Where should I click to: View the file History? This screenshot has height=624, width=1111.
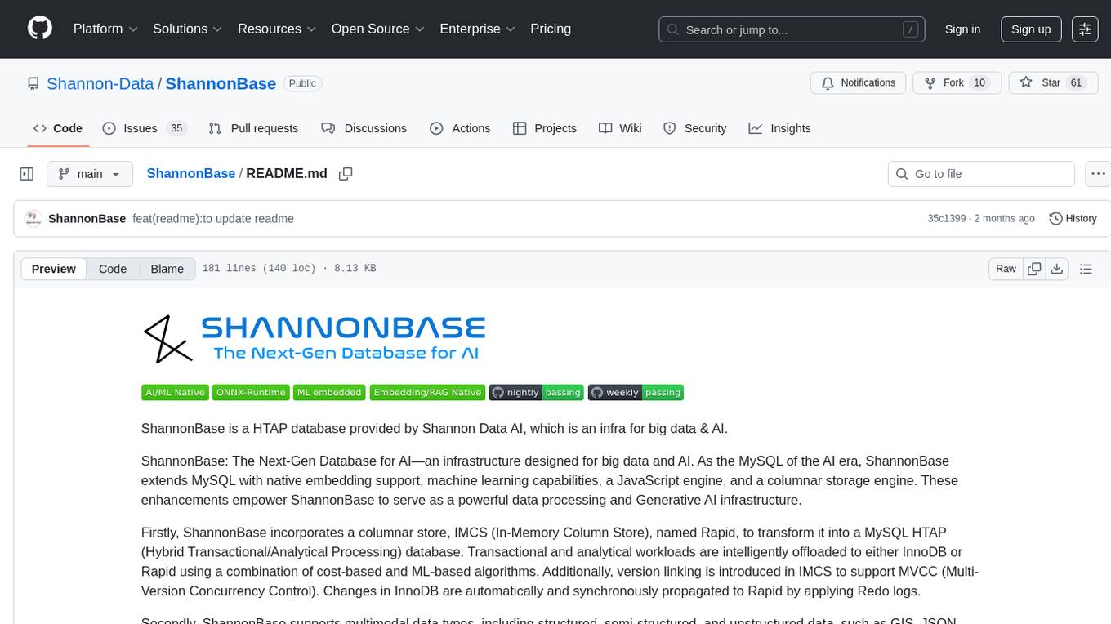click(1073, 218)
